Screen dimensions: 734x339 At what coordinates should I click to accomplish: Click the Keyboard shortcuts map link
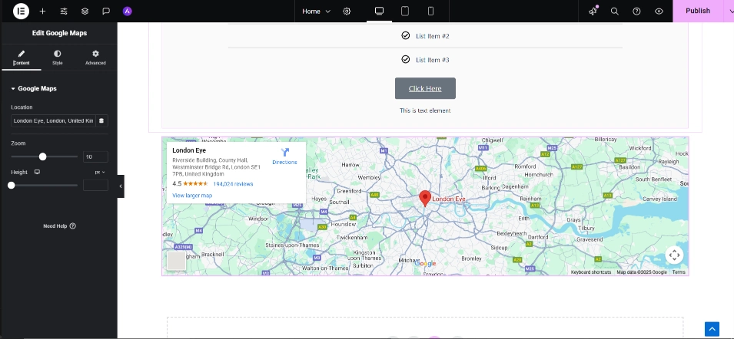coord(591,272)
